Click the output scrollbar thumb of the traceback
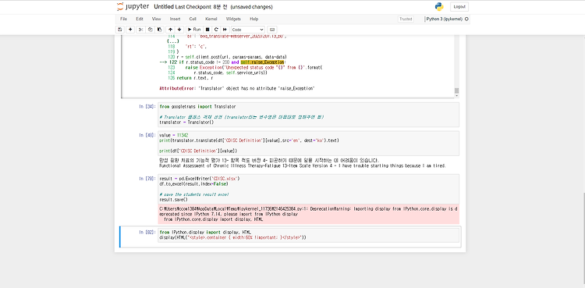 pos(456,91)
